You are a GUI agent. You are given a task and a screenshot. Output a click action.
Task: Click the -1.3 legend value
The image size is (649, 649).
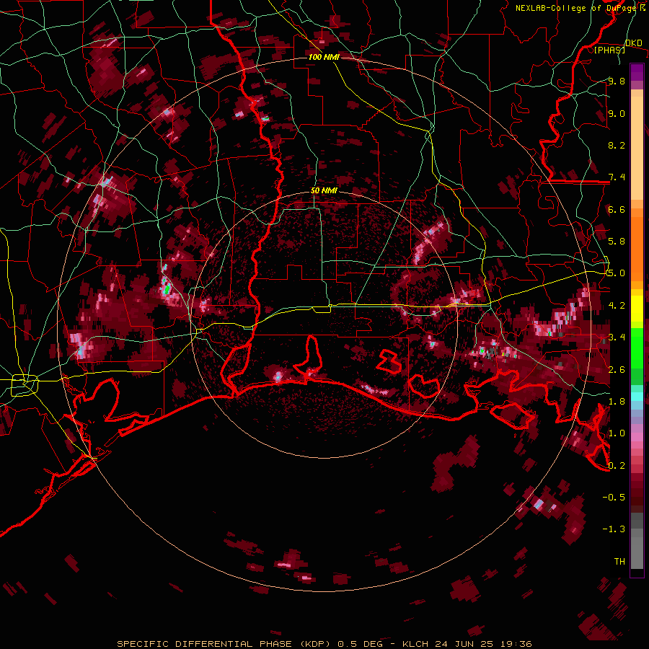[x=614, y=529]
